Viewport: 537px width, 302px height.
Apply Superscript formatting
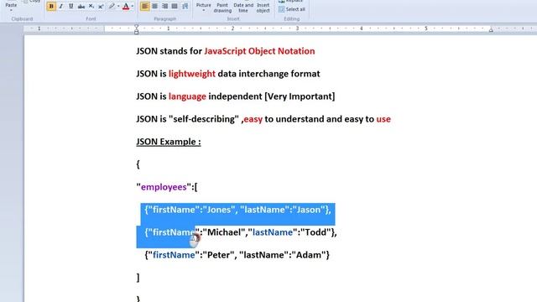[x=101, y=6]
